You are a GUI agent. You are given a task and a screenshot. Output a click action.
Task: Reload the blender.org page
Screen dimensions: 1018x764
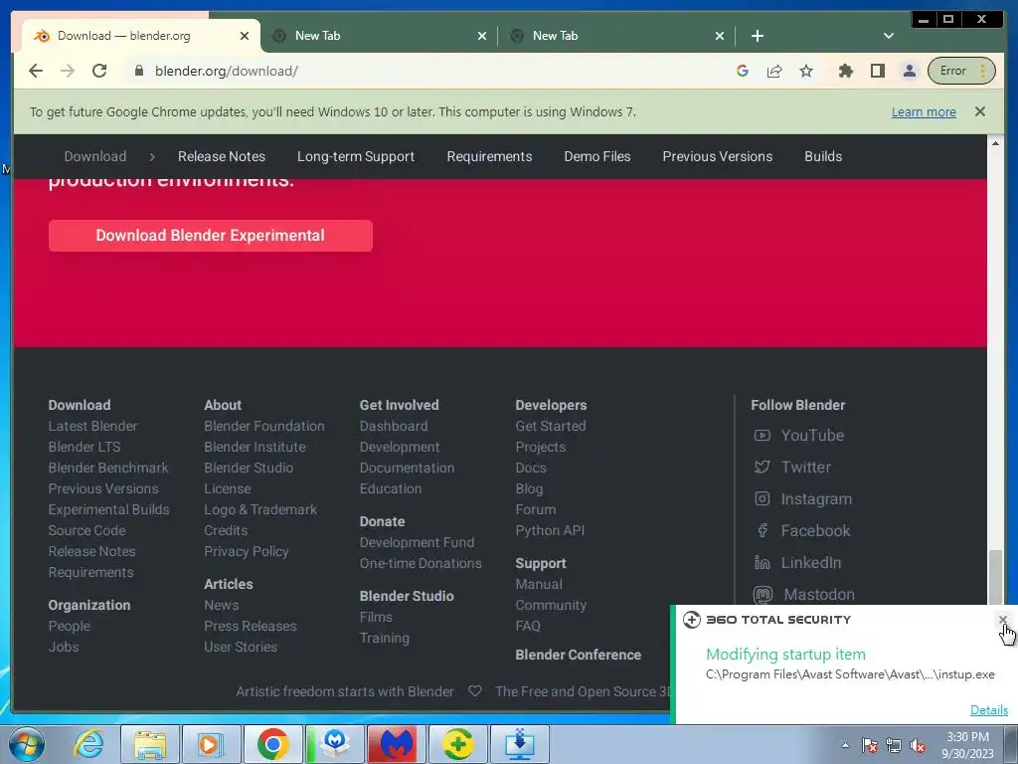tap(99, 71)
